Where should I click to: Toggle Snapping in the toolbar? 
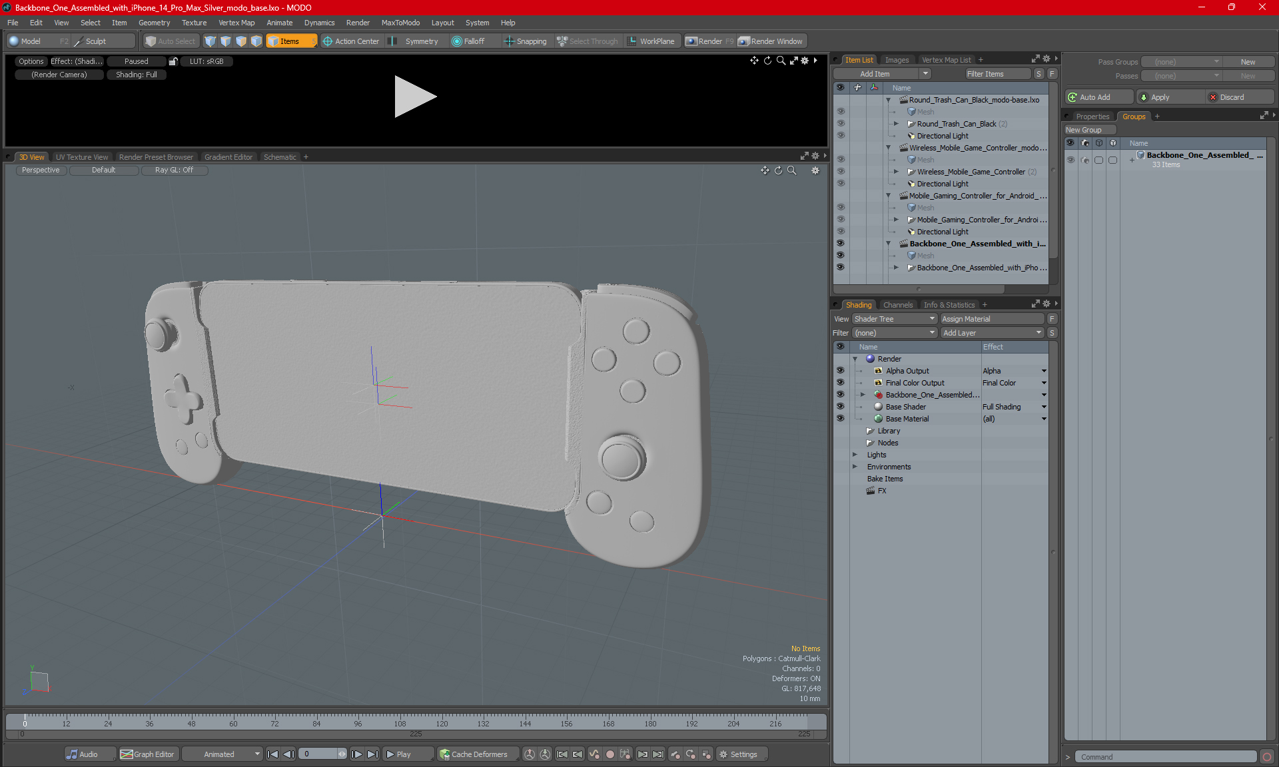[x=526, y=41]
